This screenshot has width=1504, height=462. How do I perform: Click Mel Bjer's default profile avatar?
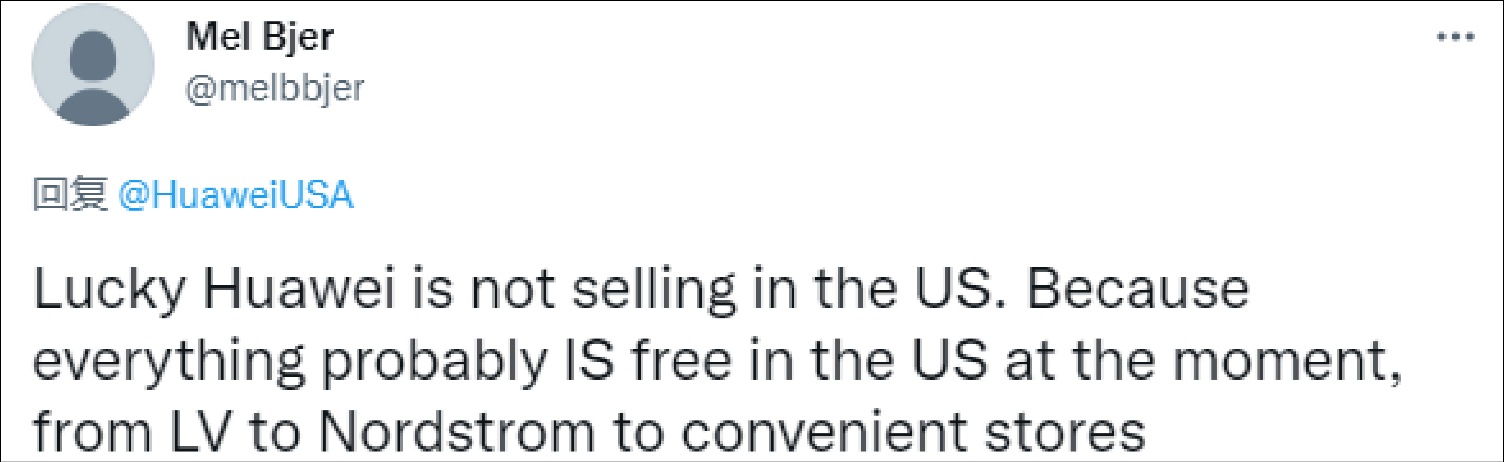click(x=93, y=65)
